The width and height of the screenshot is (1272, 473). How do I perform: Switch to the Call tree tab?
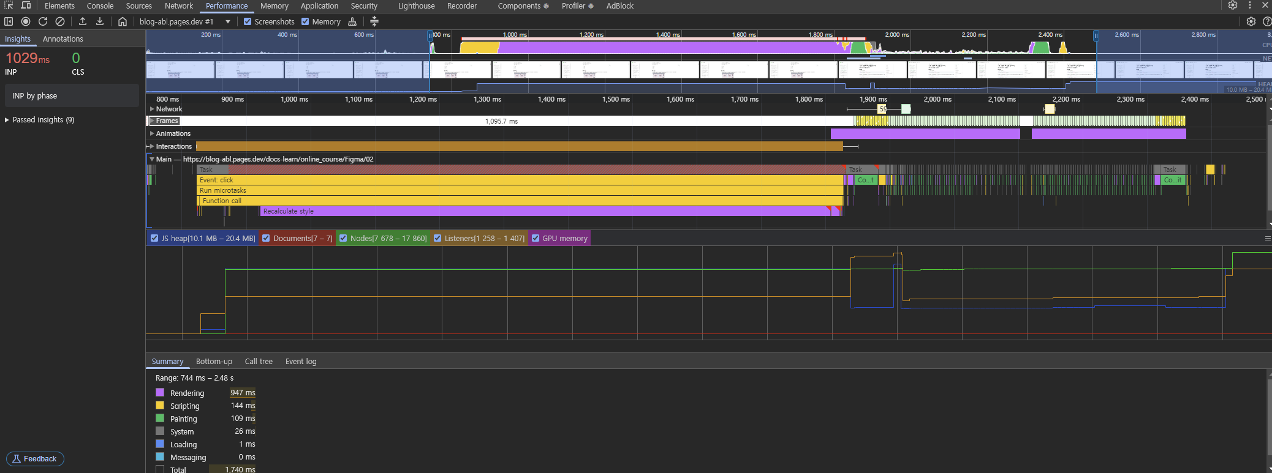259,362
